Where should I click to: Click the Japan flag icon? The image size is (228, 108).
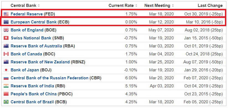click(6, 70)
